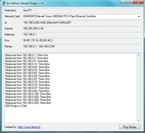Screen dimensions: 145x133
Task: Click the results scrollbar down arrow
Action: coord(139,121)
